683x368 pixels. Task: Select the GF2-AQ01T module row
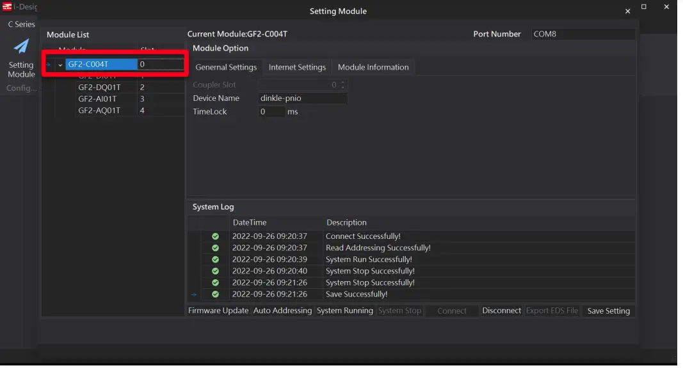[99, 111]
